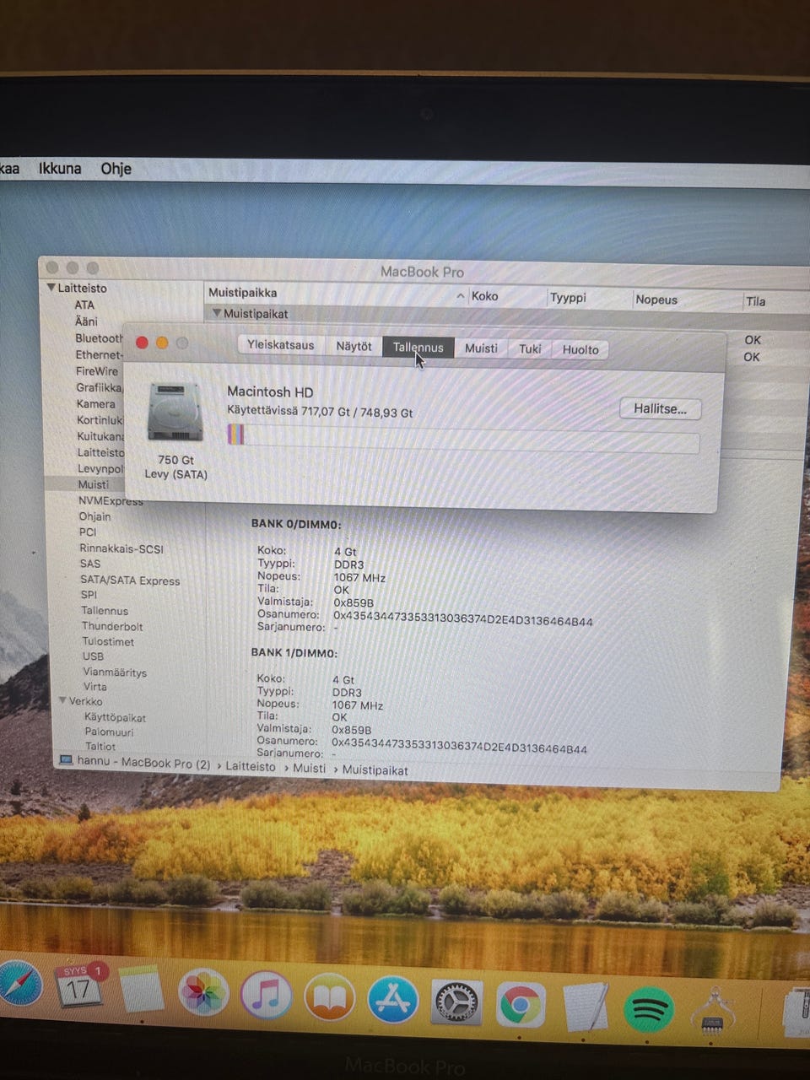Image resolution: width=810 pixels, height=1080 pixels.
Task: Open the Ohje menu
Action: 116,169
